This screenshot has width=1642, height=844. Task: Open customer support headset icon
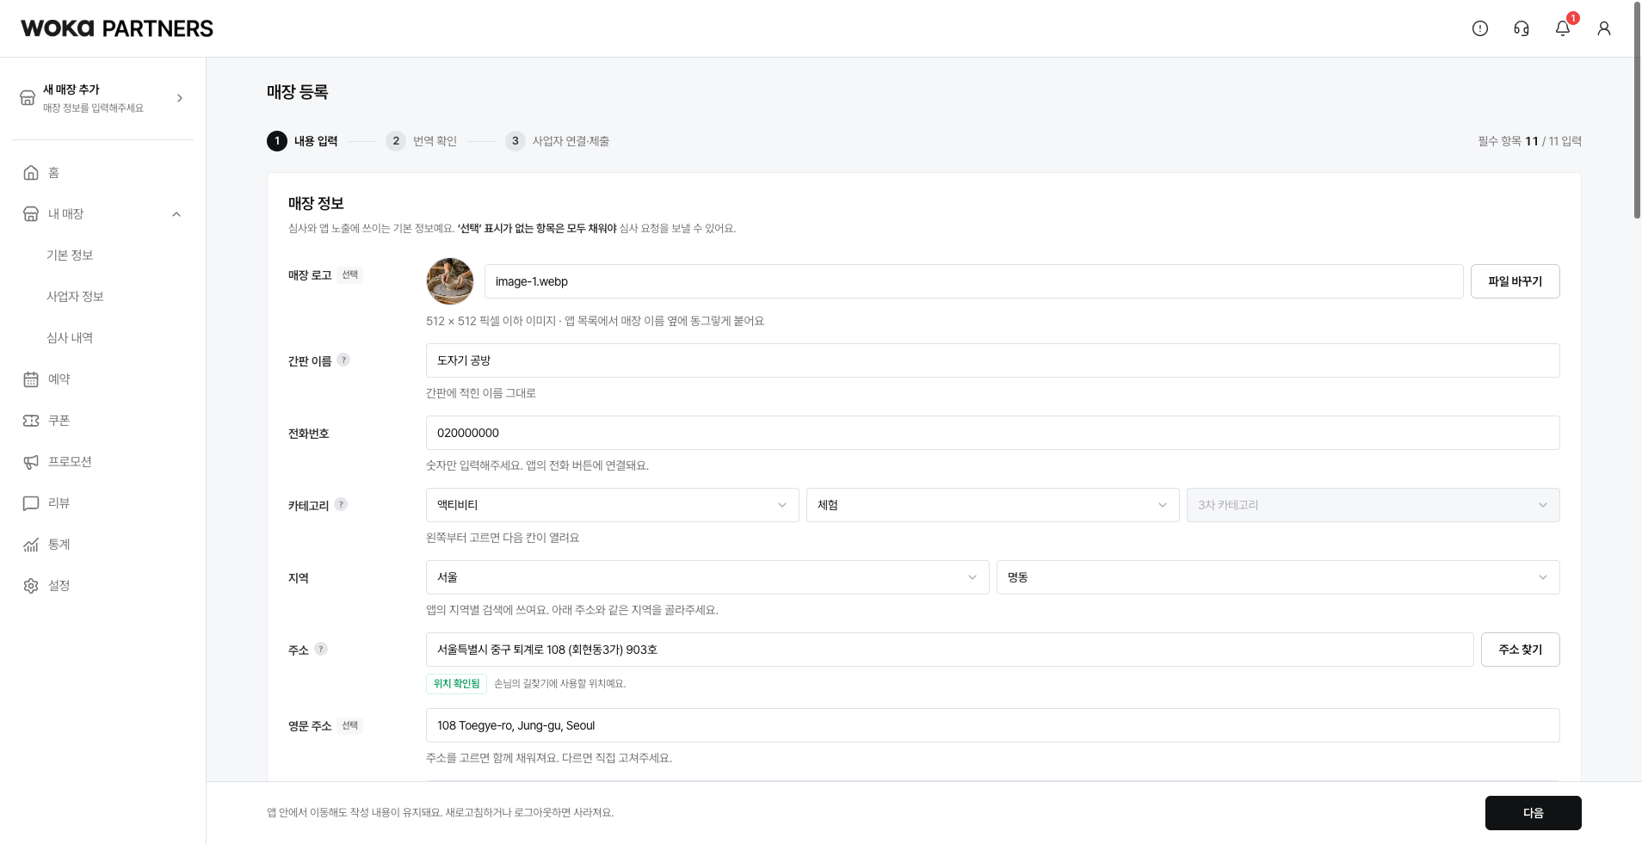click(1522, 28)
